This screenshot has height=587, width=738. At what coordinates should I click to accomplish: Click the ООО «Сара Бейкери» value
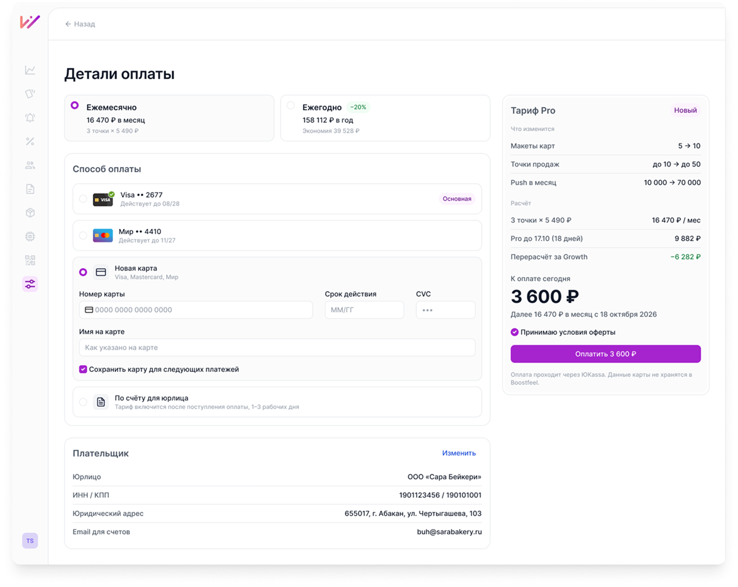444,476
